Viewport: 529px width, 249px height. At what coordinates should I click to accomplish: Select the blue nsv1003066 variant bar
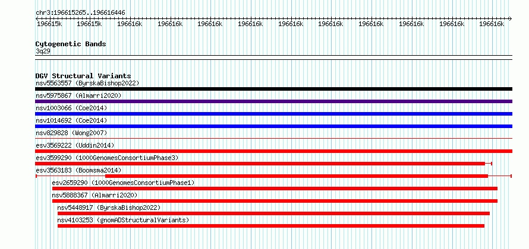pos(273,114)
